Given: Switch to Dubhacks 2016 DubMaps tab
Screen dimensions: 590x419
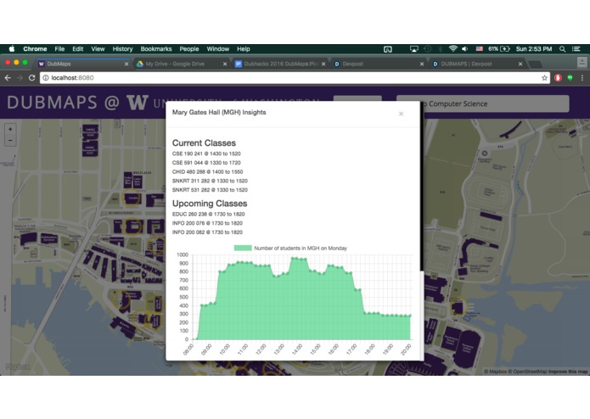Looking at the screenshot, I should click(280, 64).
